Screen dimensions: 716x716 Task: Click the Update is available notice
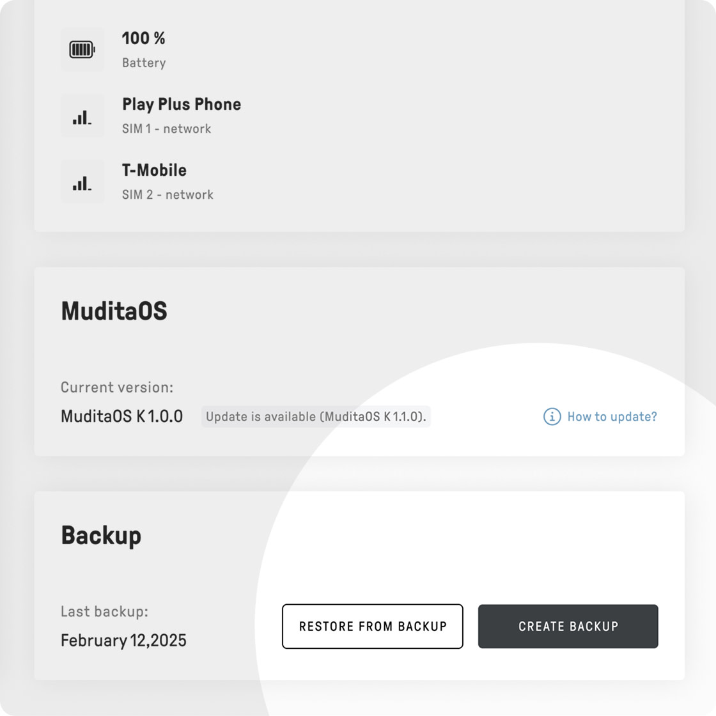point(316,416)
